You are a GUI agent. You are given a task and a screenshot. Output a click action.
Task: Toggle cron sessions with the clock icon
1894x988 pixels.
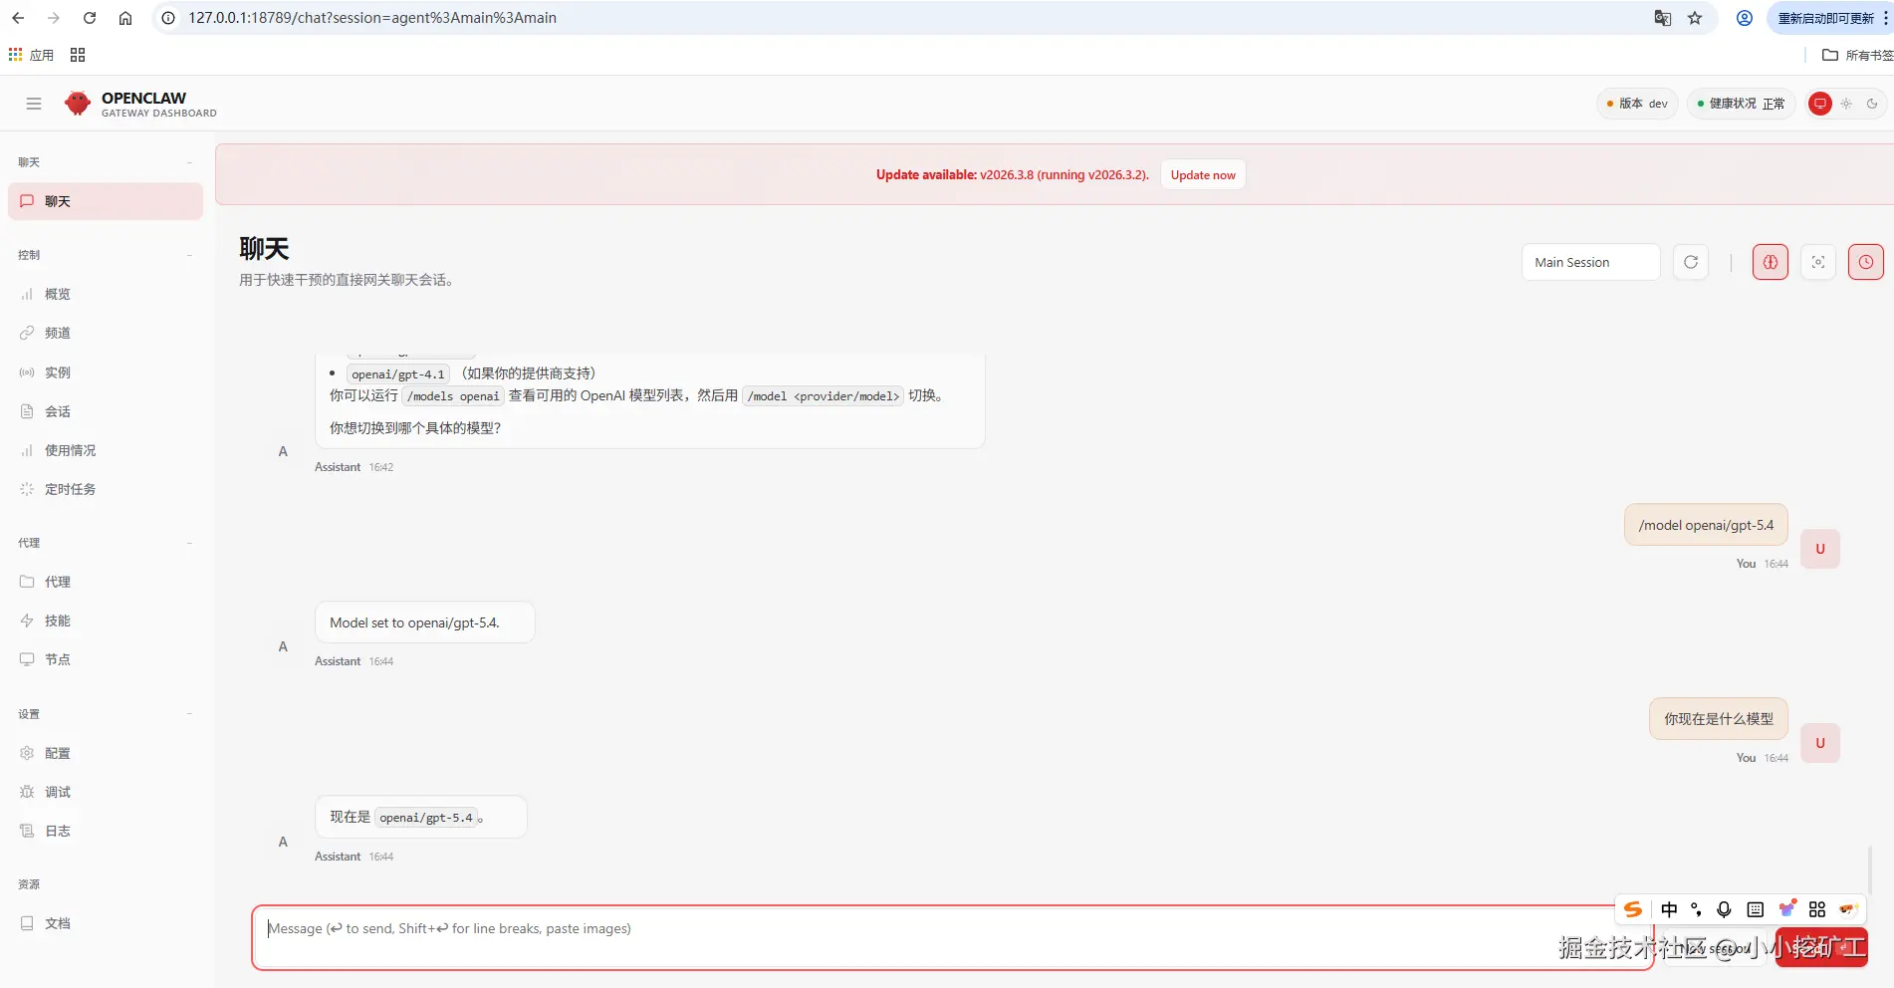click(x=1866, y=262)
